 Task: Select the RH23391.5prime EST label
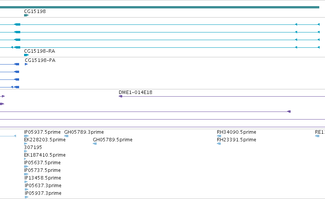236,140
